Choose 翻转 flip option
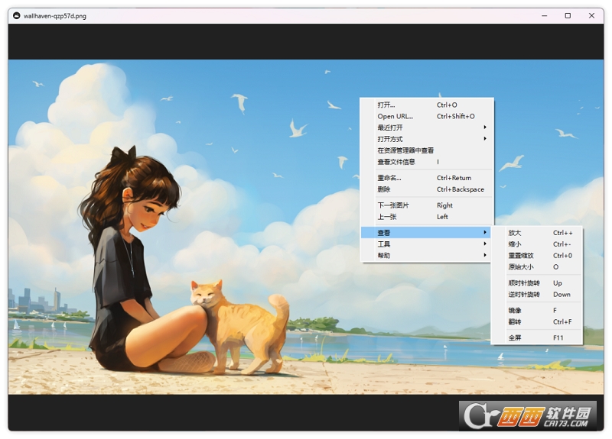 537,321
